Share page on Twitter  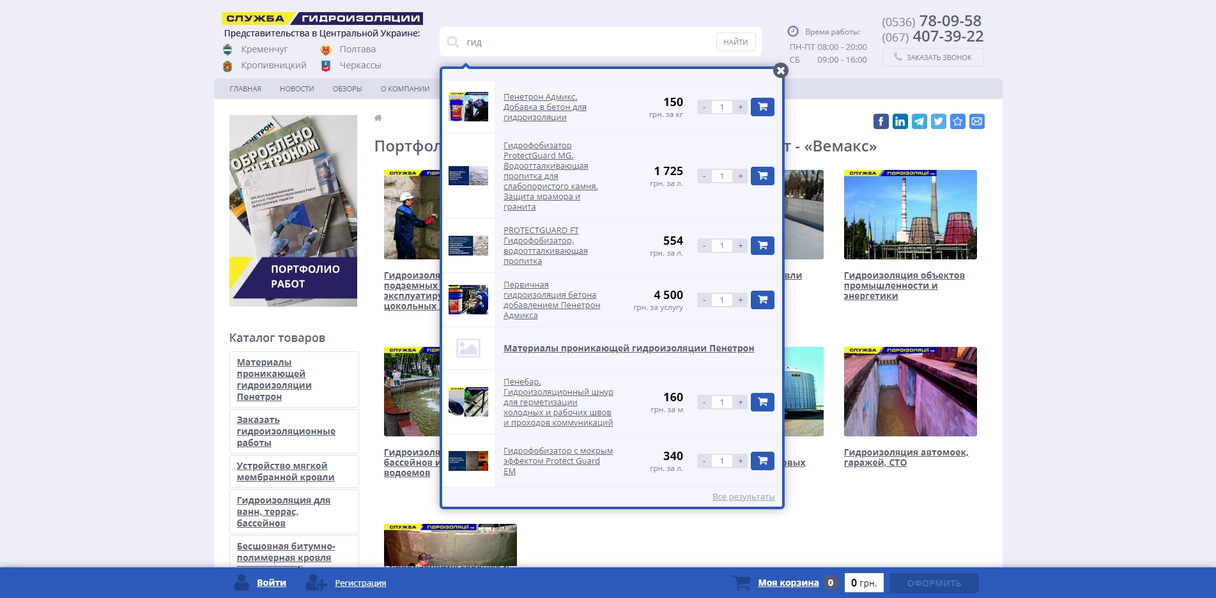(938, 121)
